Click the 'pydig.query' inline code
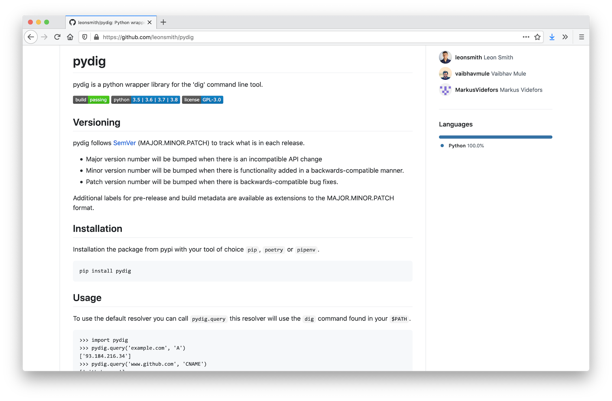Screen dimensions: 612x401 (209, 319)
